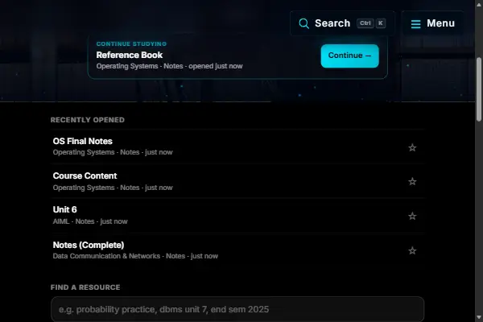483x322 pixels.
Task: Click the scrollbar down arrow
Action: click(479, 317)
